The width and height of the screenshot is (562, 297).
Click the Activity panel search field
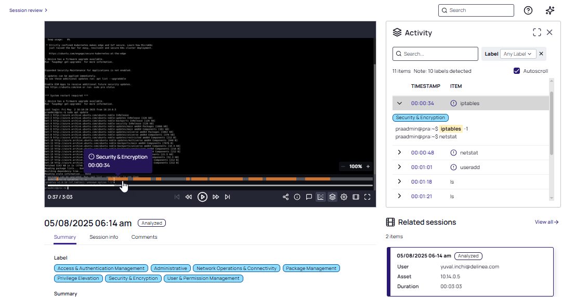435,54
